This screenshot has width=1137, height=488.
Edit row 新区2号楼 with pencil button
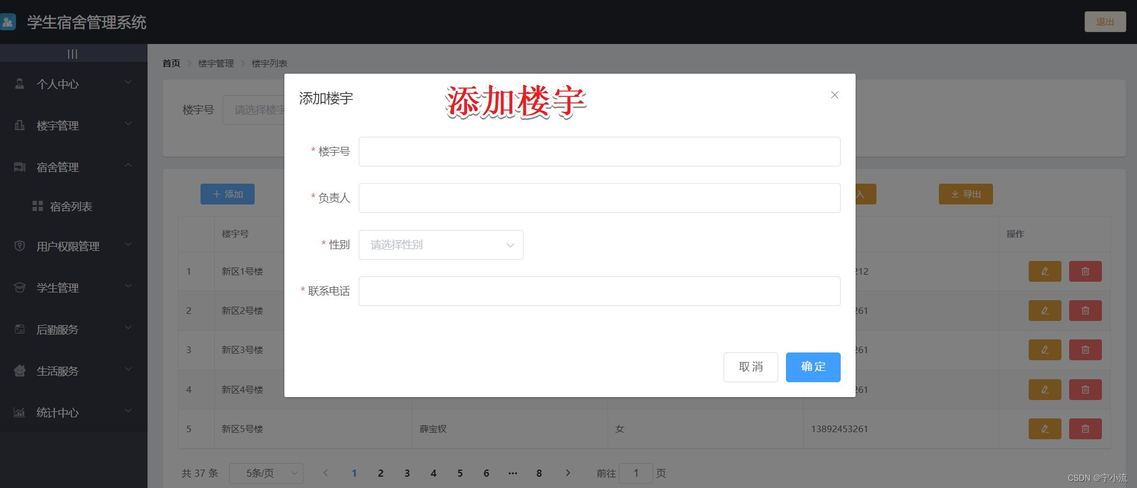click(x=1045, y=310)
